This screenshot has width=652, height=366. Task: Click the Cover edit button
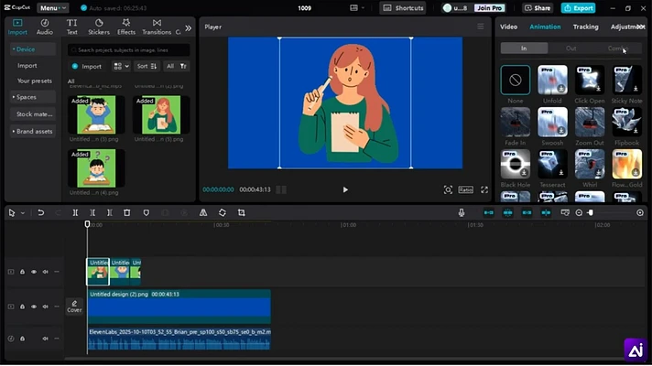[74, 307]
